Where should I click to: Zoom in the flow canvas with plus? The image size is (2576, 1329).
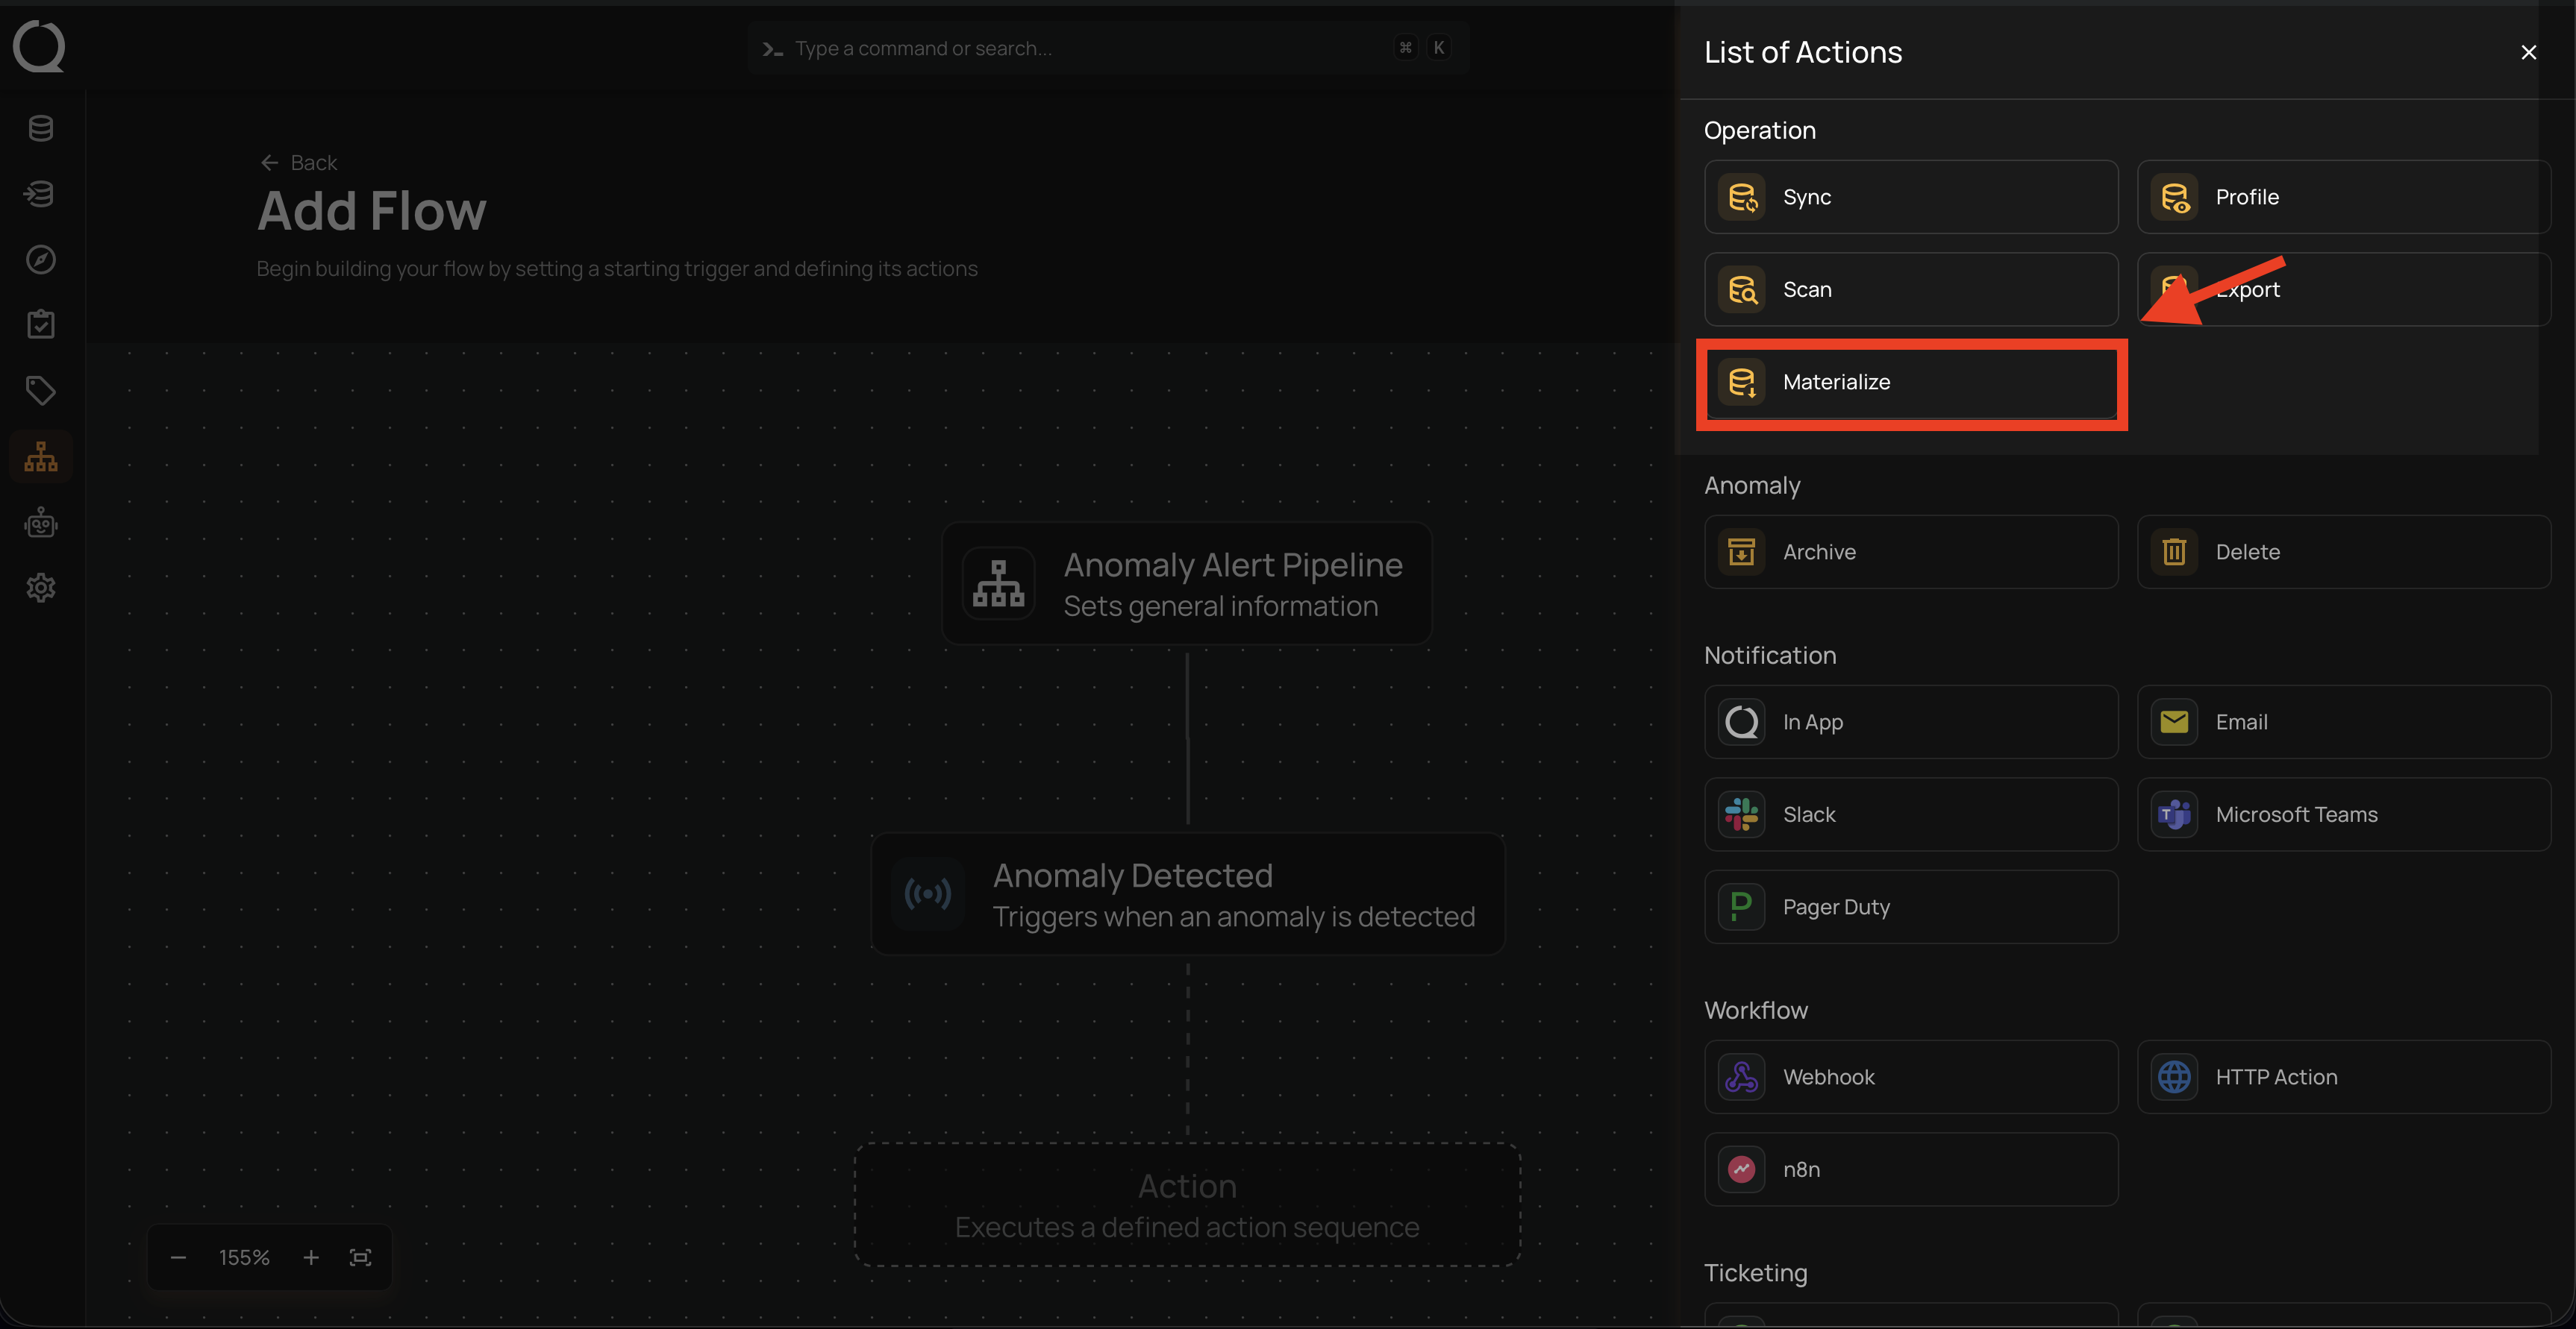pyautogui.click(x=311, y=1257)
